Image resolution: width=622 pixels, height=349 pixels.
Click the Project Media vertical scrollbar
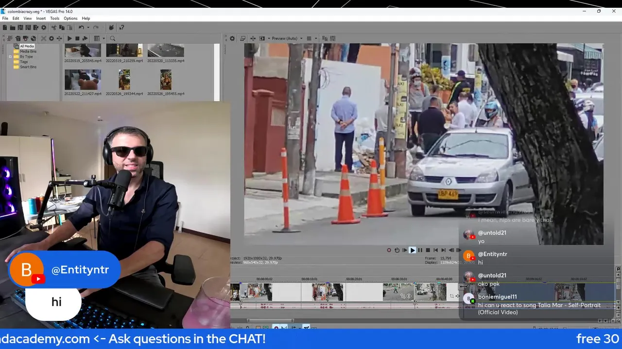click(x=217, y=72)
